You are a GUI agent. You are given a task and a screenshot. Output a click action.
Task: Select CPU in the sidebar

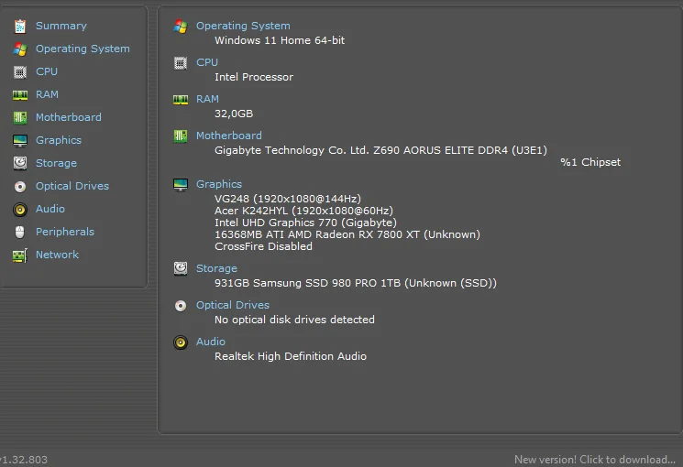[47, 71]
